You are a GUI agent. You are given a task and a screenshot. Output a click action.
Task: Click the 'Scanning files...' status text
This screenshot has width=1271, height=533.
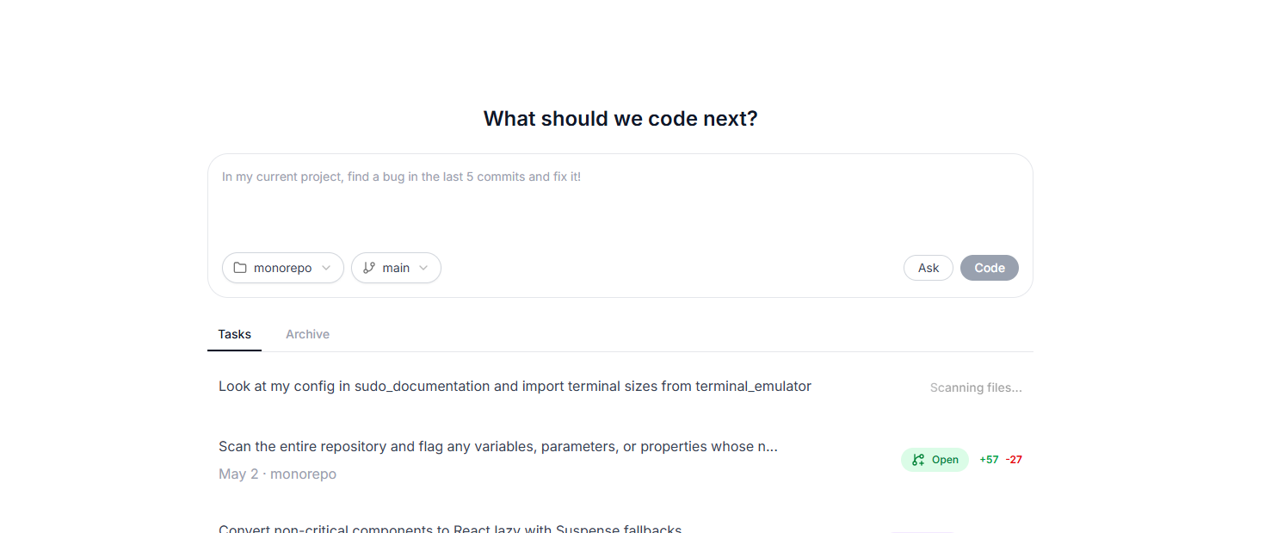point(976,387)
